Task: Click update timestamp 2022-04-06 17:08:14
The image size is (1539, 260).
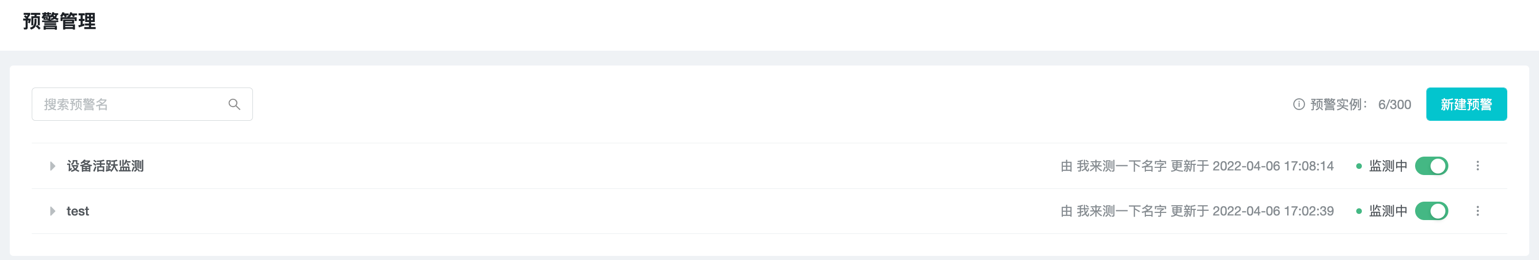Action: [1273, 166]
